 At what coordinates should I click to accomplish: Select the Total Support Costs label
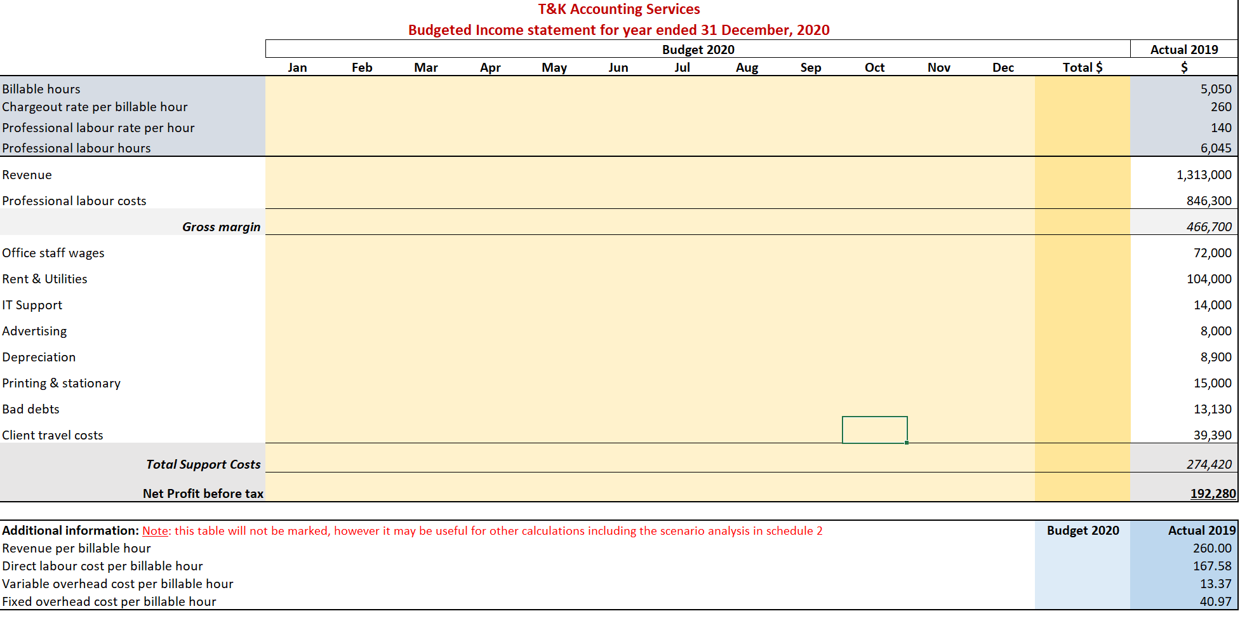point(203,464)
